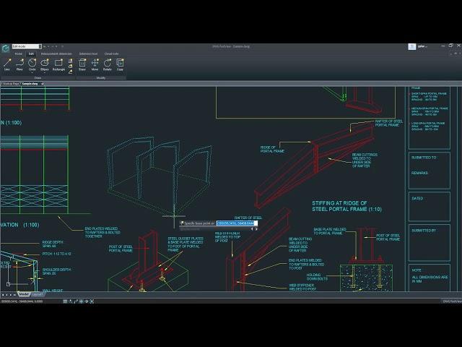462x347 pixels.
Task: Switch to Measurement dimension tab
Action: (56, 53)
